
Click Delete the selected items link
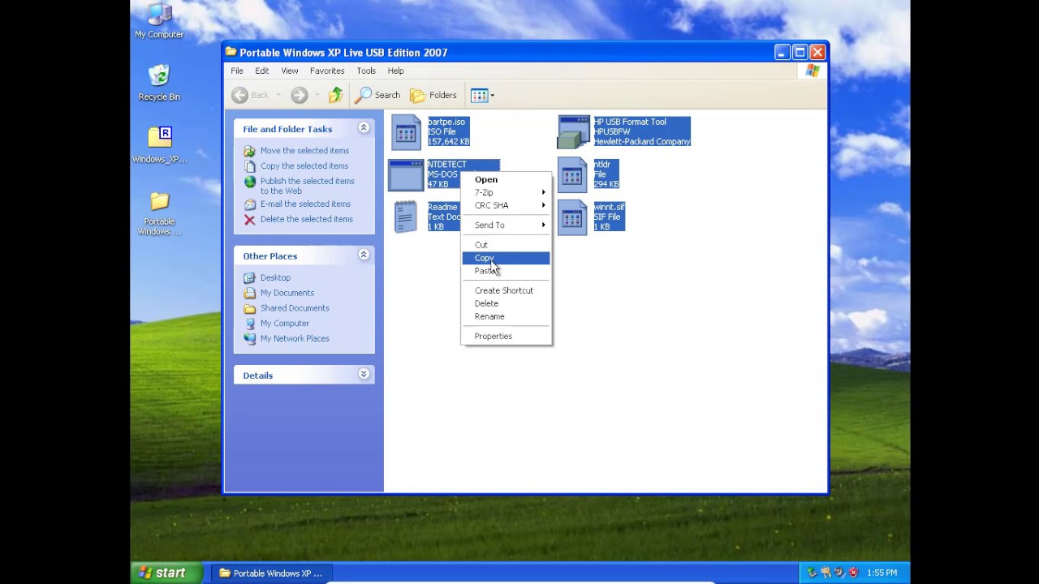306,219
